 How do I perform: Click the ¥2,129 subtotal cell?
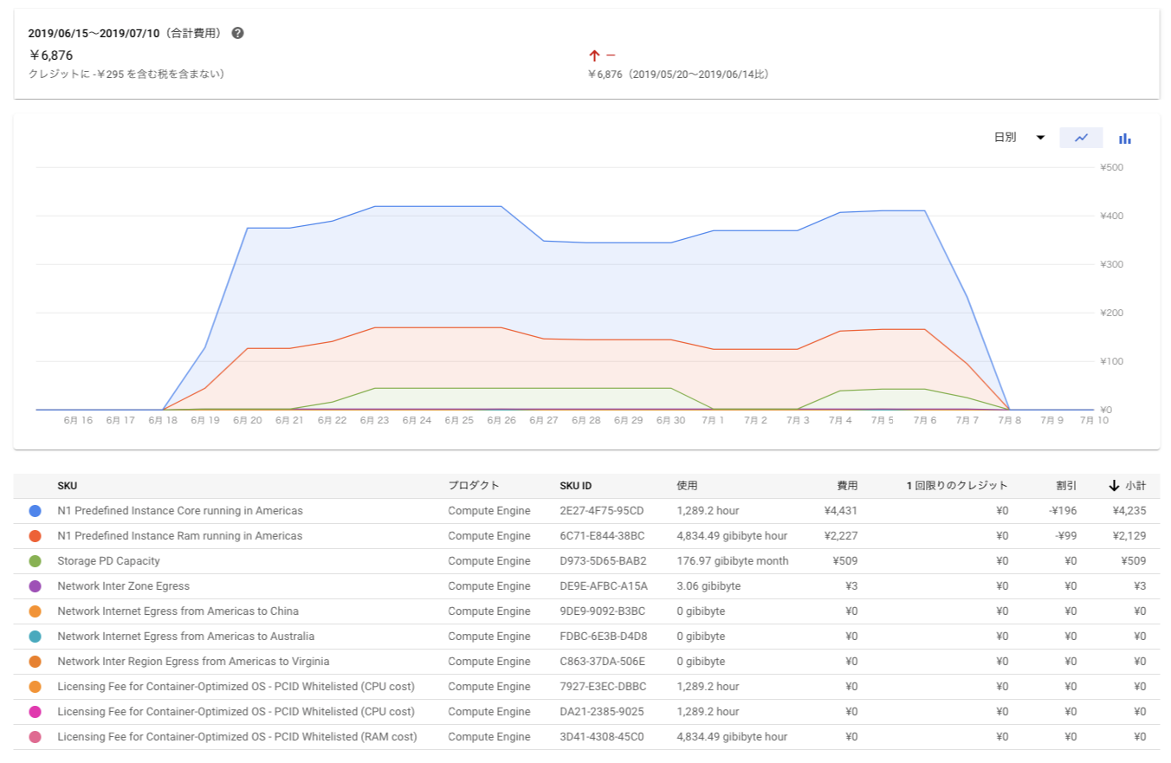[1129, 536]
